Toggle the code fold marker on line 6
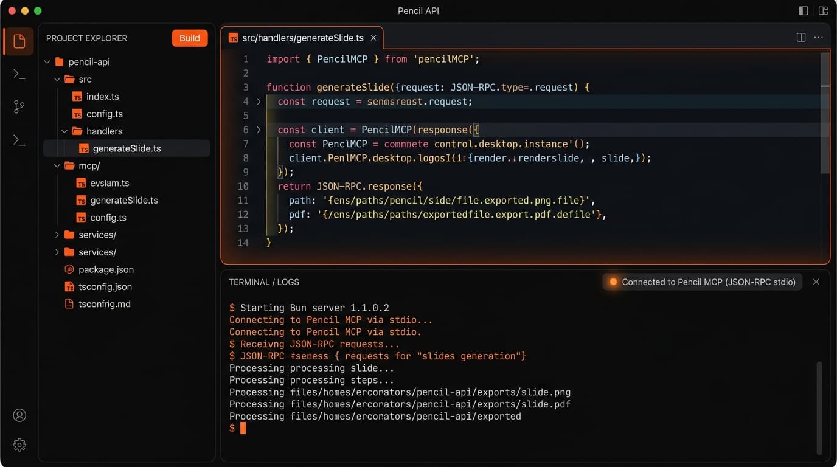Screen dimensions: 837x467 point(258,130)
